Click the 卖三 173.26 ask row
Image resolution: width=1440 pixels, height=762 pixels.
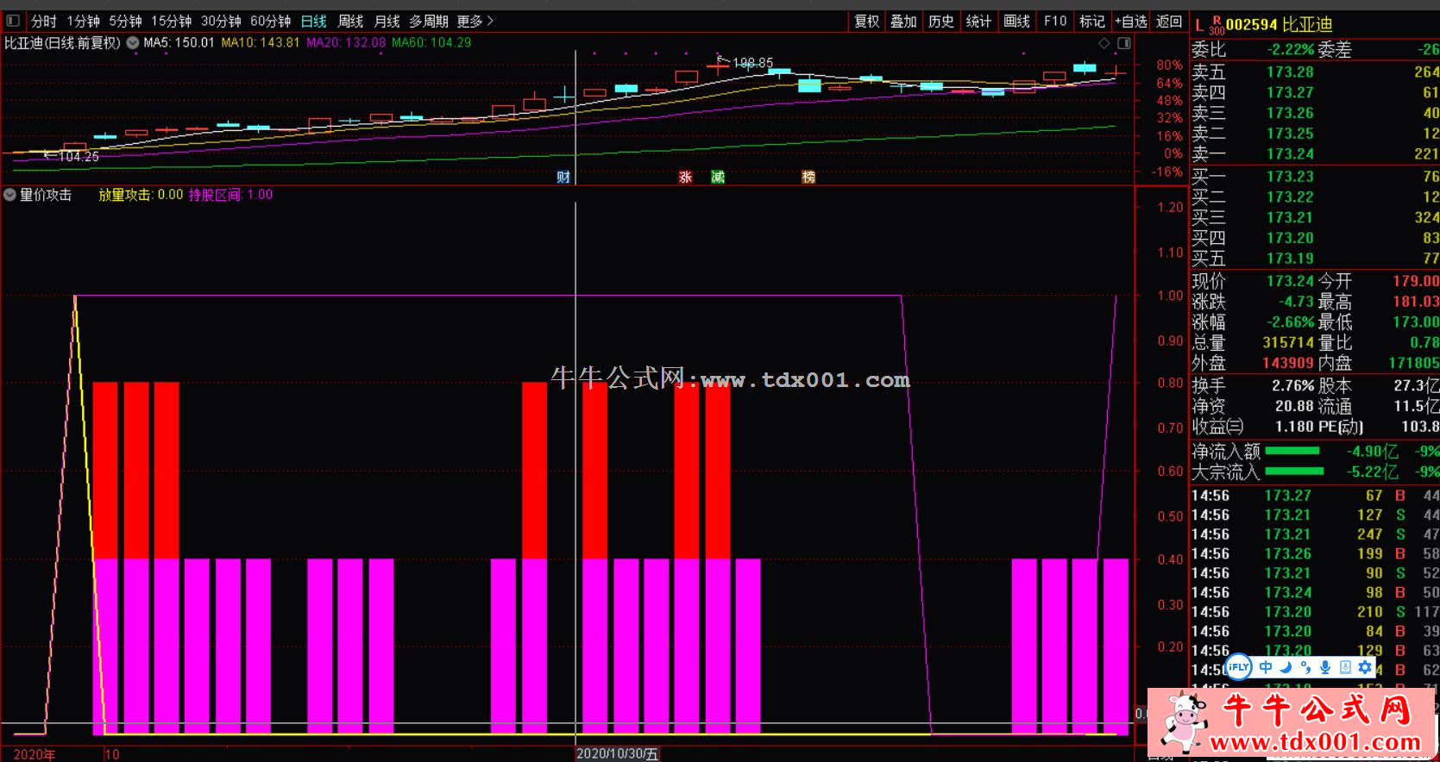pos(1315,113)
